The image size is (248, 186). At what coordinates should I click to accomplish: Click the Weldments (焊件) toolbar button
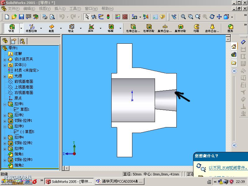coord(91,28)
